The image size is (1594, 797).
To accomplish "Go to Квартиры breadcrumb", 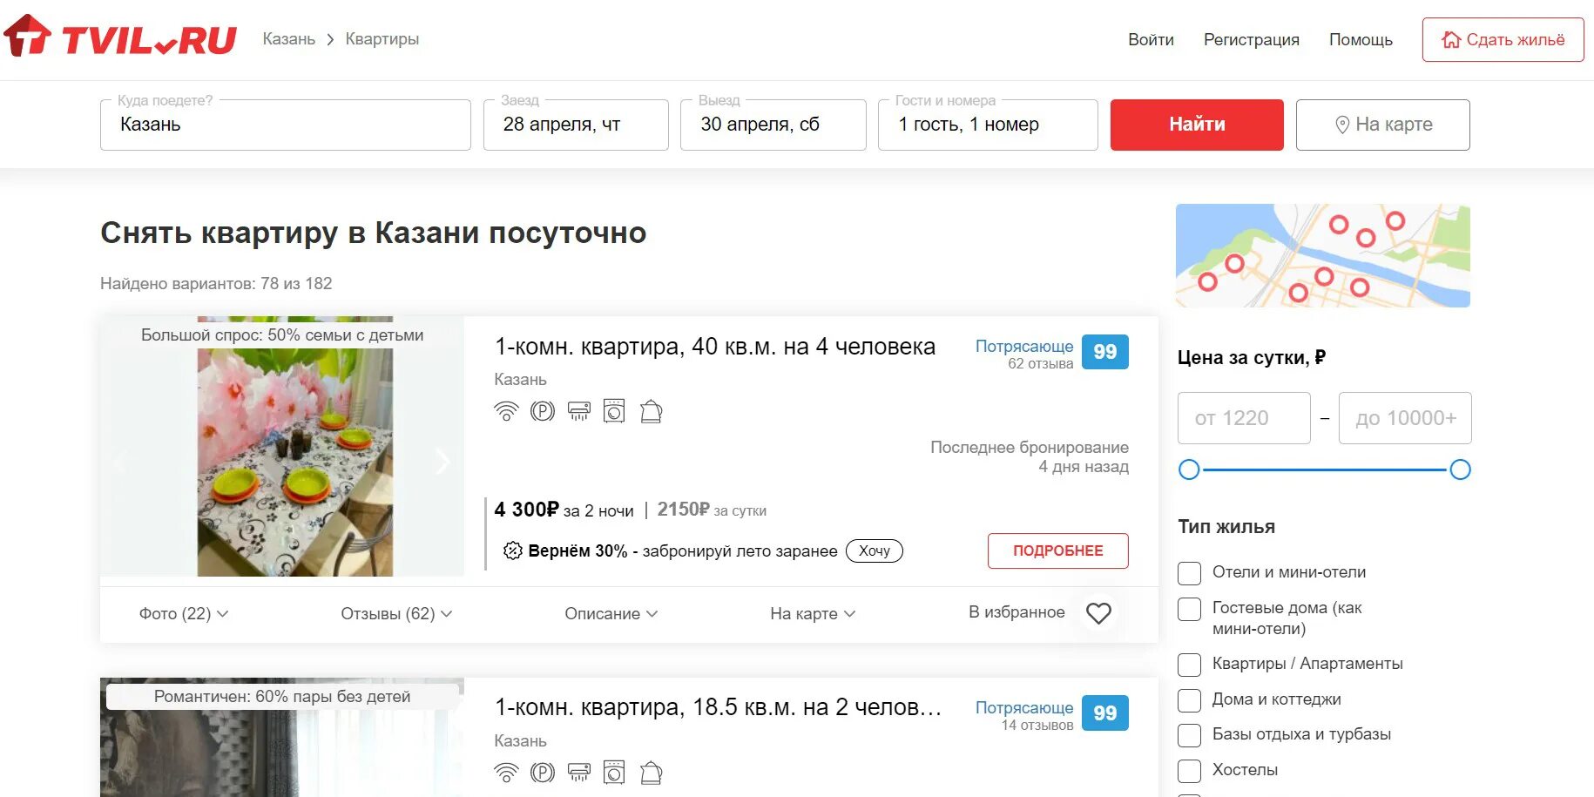I will pyautogui.click(x=382, y=39).
